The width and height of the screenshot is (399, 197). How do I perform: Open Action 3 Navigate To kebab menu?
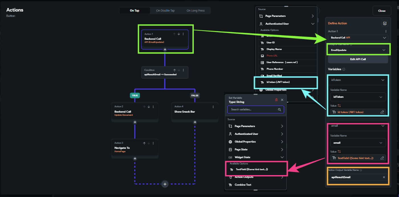[x=153, y=143]
